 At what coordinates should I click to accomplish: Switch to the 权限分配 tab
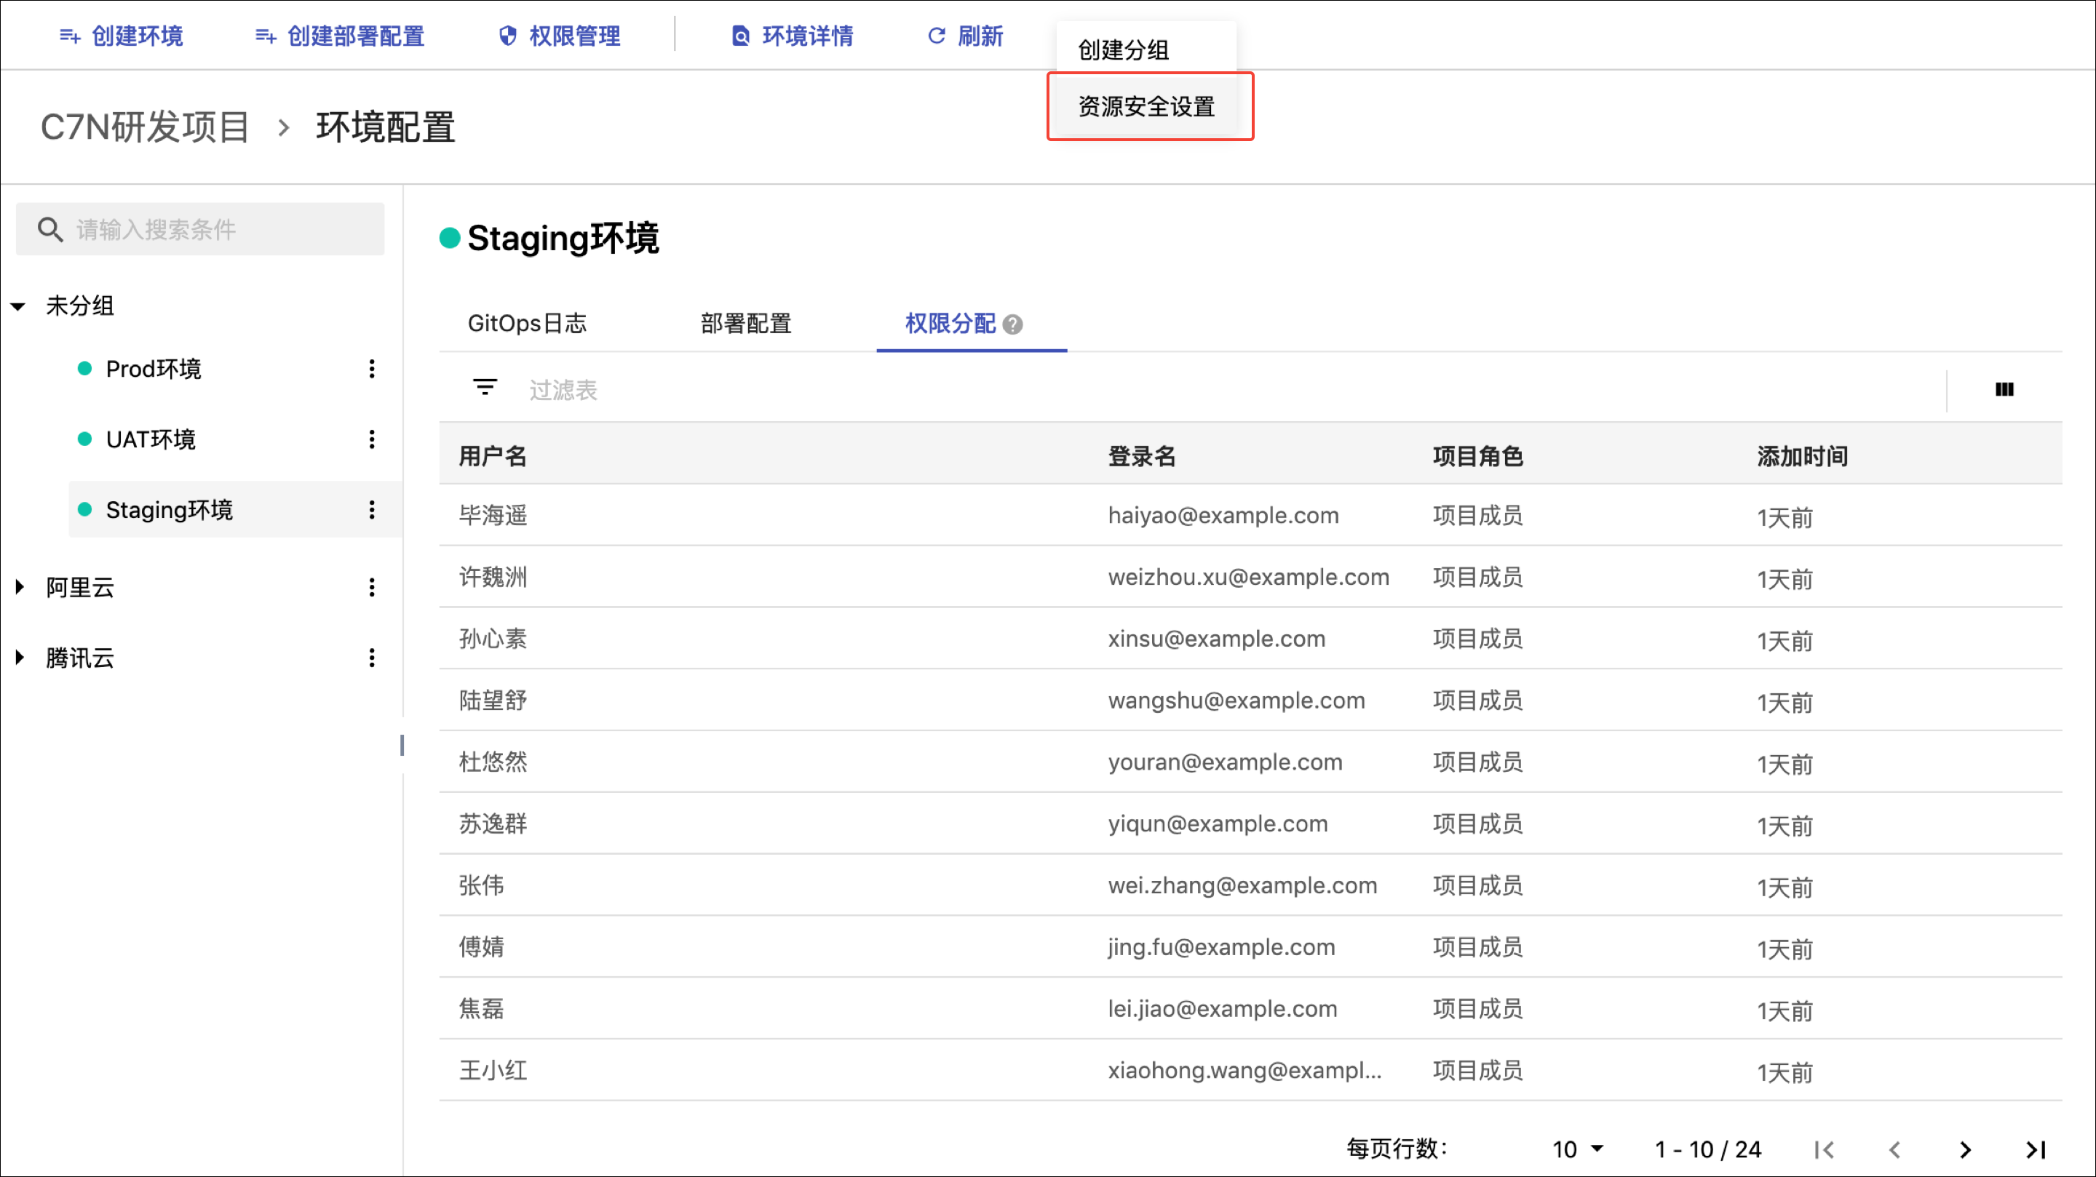(x=950, y=324)
